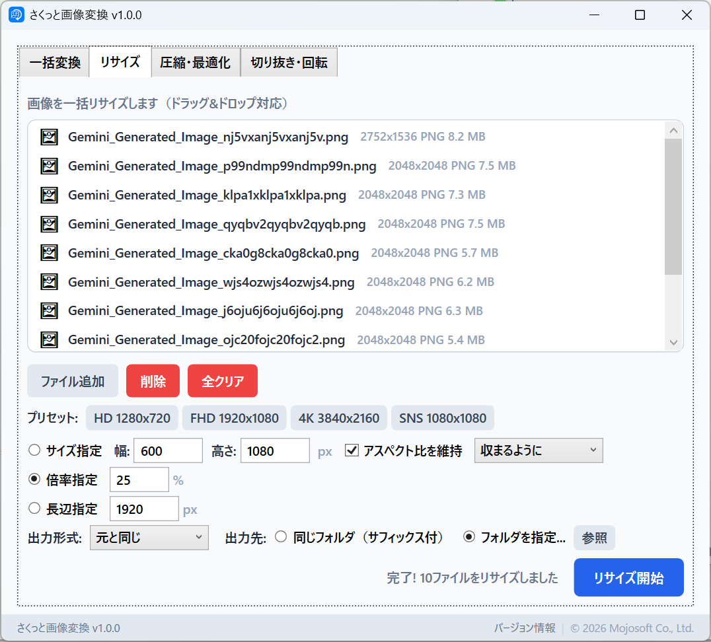Click file icon for the j6oju6j6oju6j6oj image
Screen dimensions: 711x642
(x=50, y=310)
